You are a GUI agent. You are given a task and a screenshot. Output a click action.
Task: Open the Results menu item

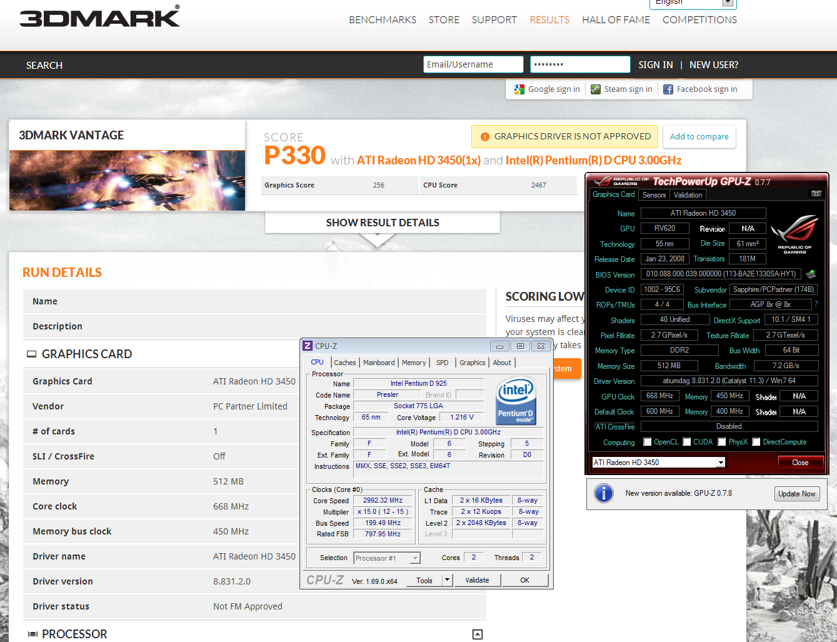coord(549,20)
